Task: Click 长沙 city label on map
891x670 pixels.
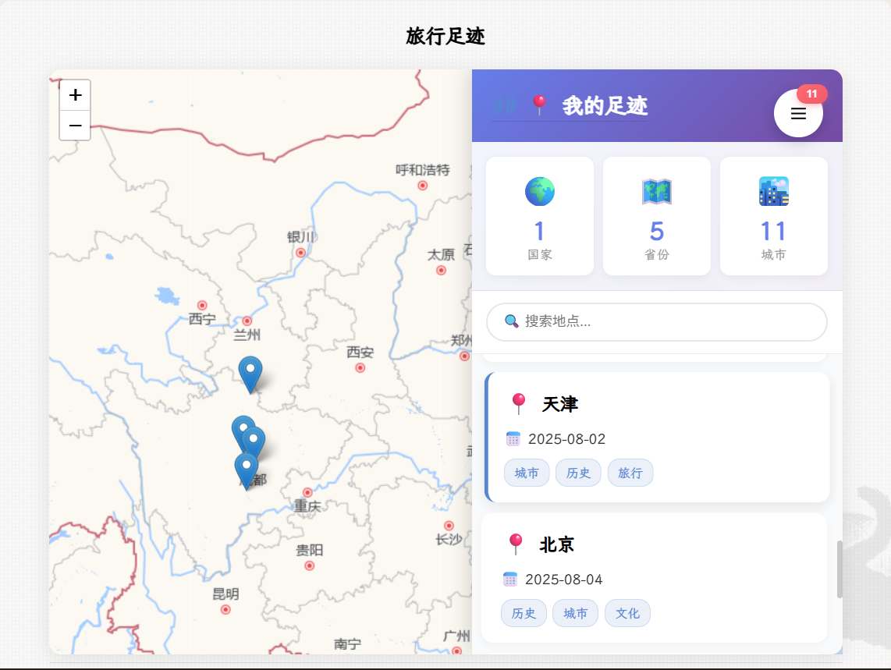Action: tap(449, 539)
